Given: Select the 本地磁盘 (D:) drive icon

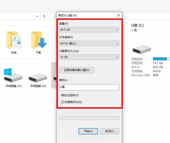Looking at the screenshot, I should 38,78.
